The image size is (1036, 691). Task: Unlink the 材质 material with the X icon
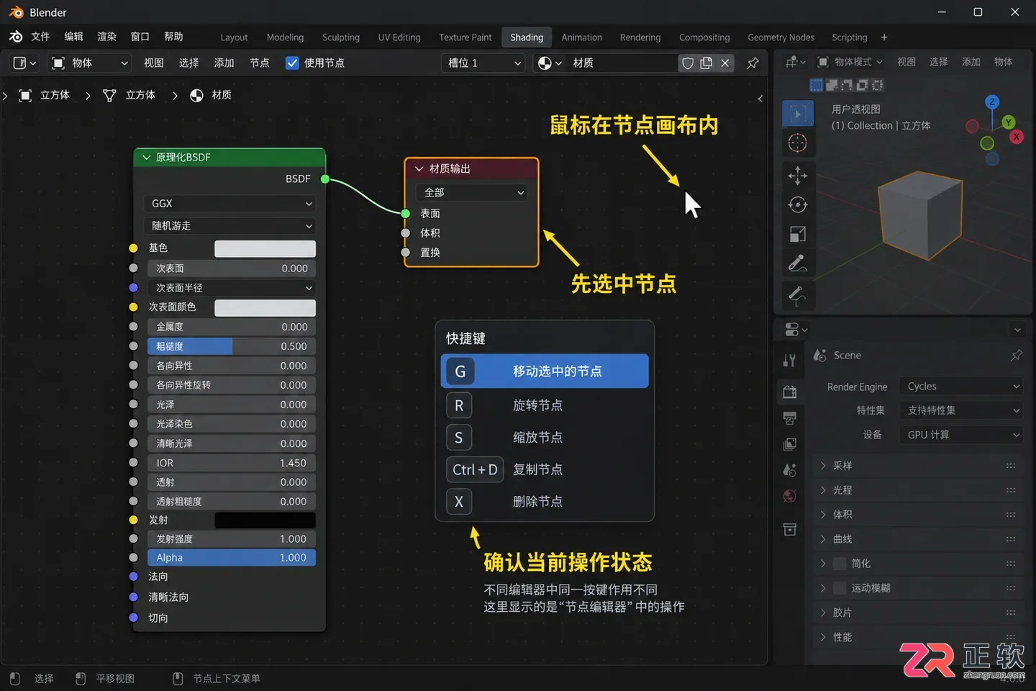tap(725, 63)
